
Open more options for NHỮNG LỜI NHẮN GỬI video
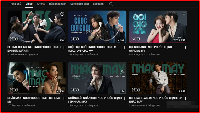tap(125, 99)
